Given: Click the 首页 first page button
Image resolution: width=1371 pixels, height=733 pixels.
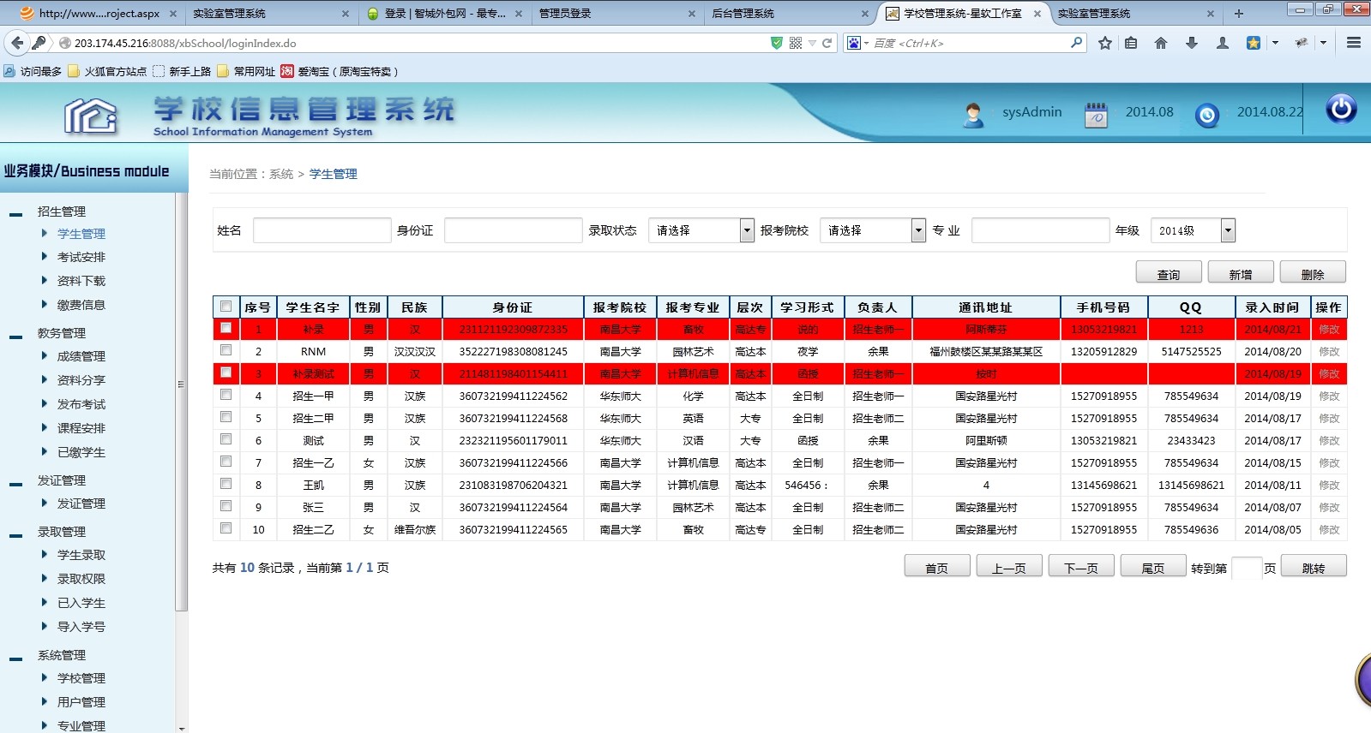Looking at the screenshot, I should (937, 567).
